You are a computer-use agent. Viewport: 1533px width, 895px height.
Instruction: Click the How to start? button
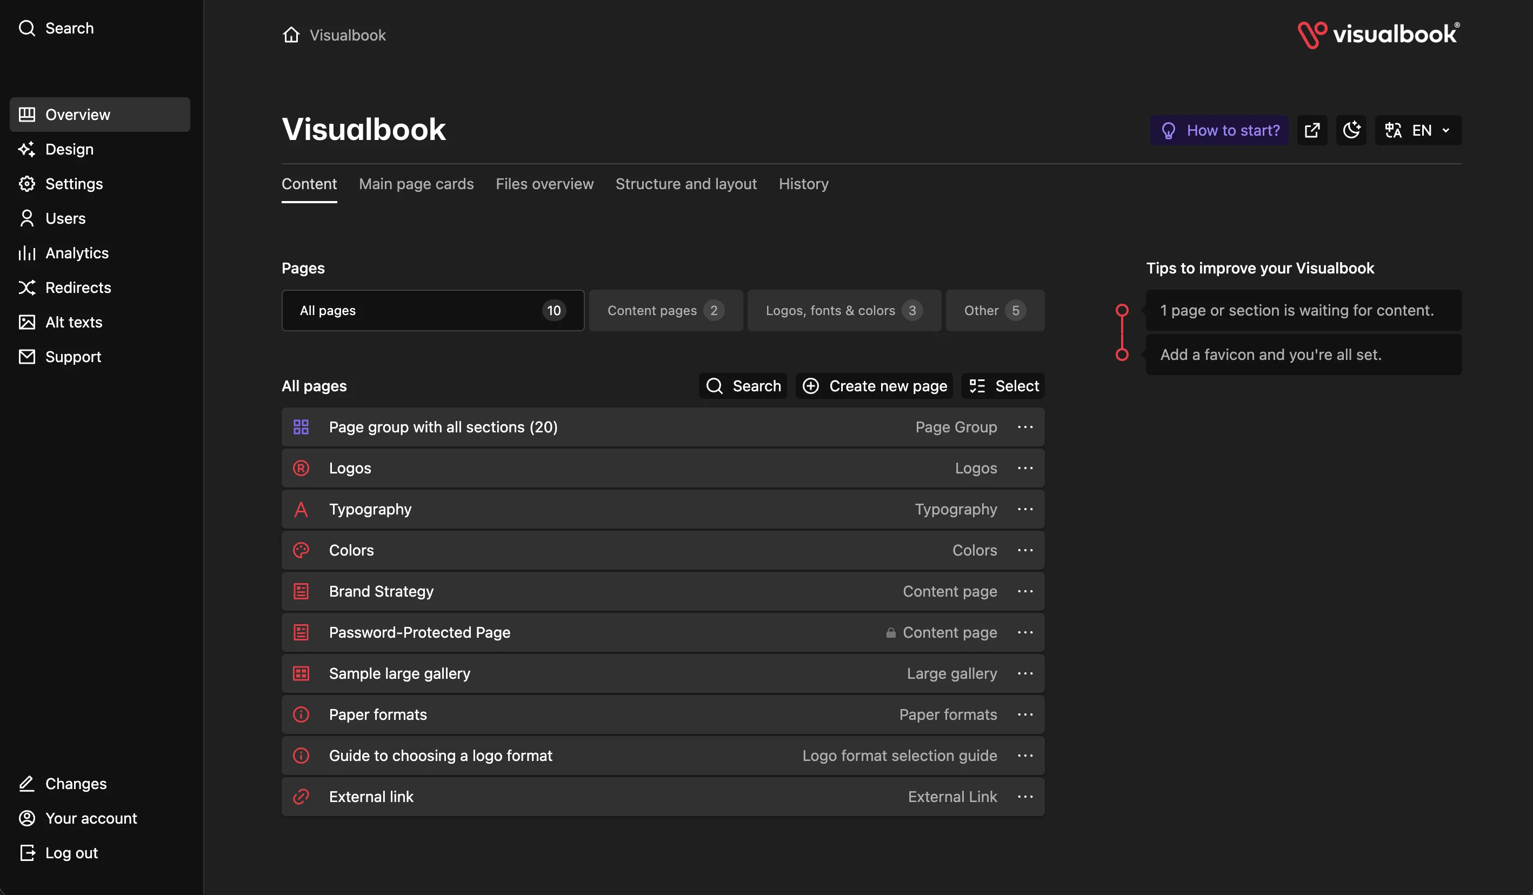1219,130
